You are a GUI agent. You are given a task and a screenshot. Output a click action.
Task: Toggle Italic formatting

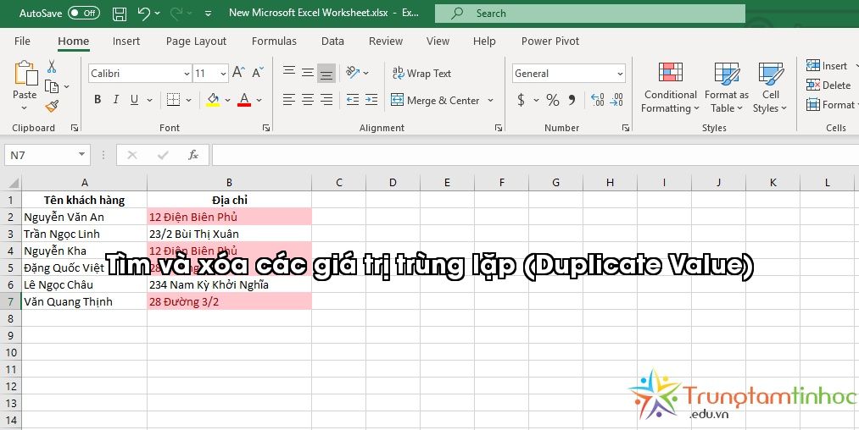[116, 100]
